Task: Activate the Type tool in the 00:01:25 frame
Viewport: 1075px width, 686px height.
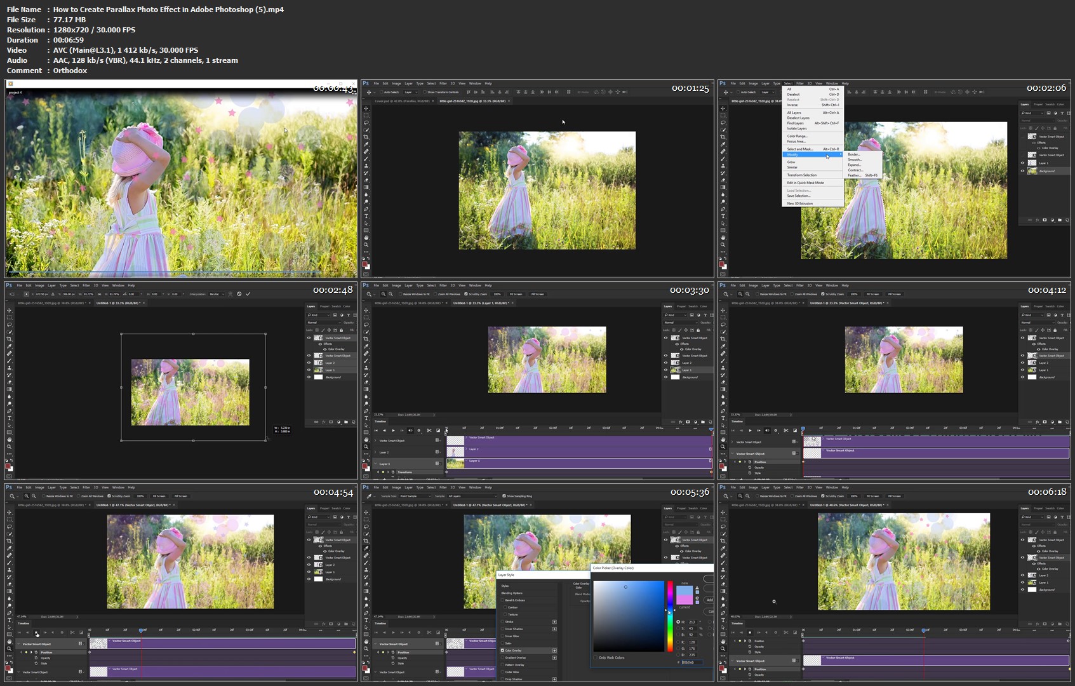Action: pos(366,216)
